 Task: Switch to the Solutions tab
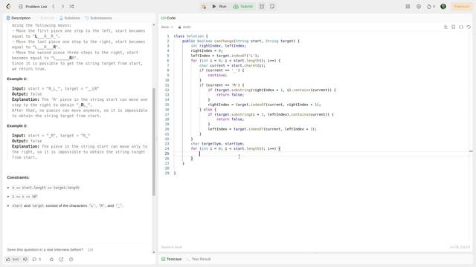point(70,18)
